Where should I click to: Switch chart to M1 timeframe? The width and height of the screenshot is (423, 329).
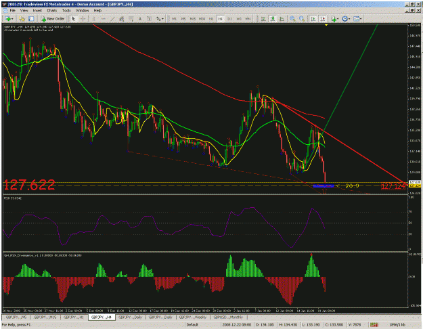[x=174, y=19]
